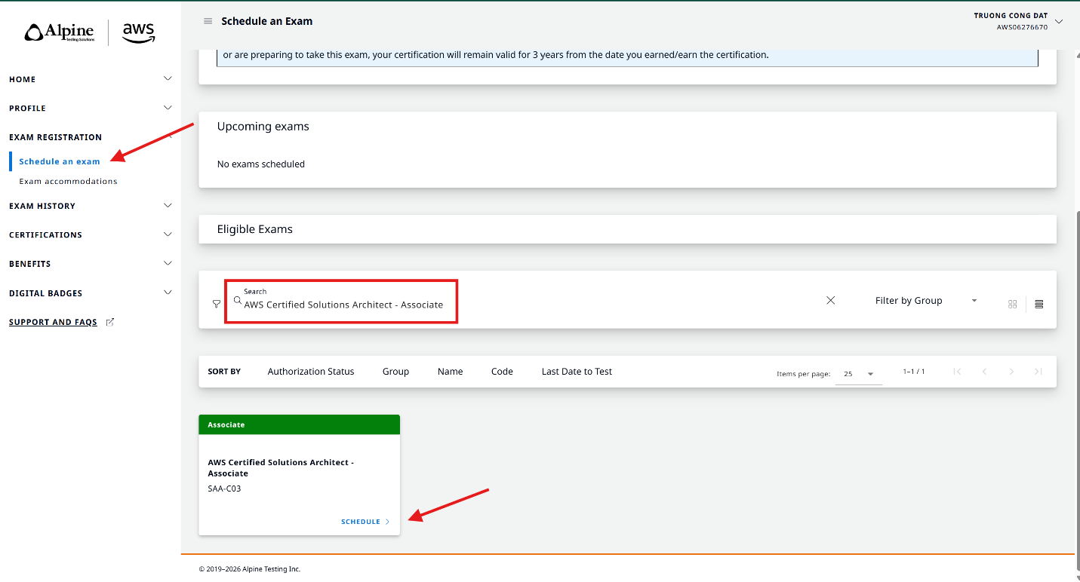The image size is (1080, 582).
Task: Sort by Last Date to Test
Action: [577, 372]
